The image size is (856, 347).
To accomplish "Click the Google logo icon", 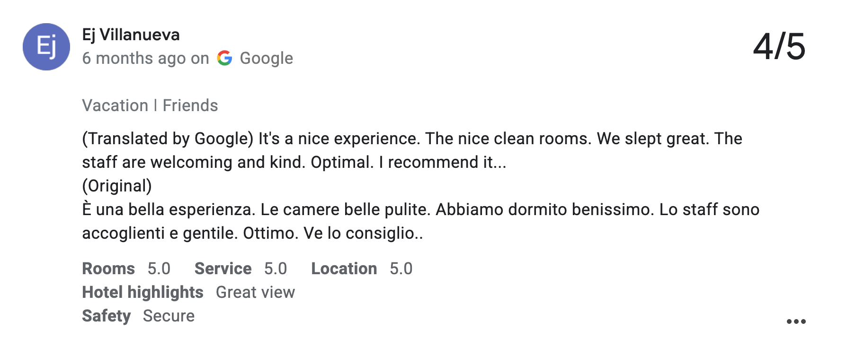I will [224, 58].
